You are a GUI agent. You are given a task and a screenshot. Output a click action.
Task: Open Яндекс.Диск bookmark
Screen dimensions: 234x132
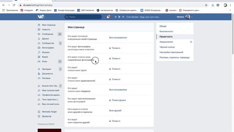point(44,10)
